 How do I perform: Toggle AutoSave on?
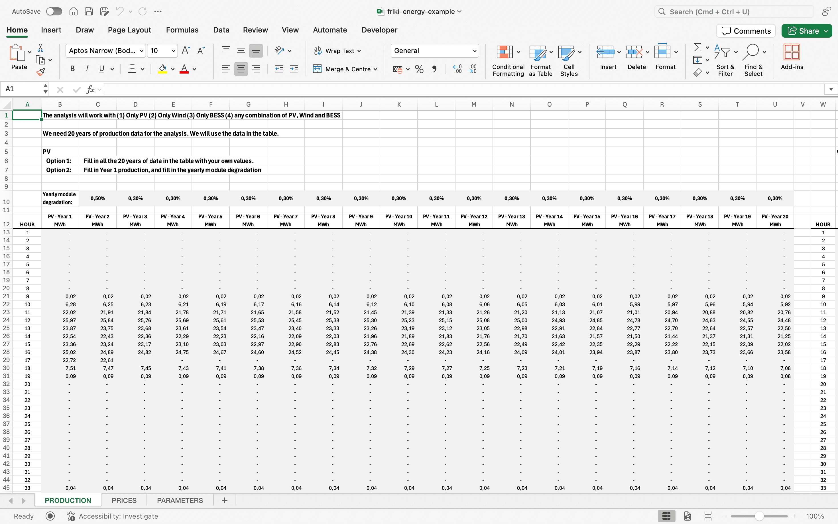click(54, 11)
